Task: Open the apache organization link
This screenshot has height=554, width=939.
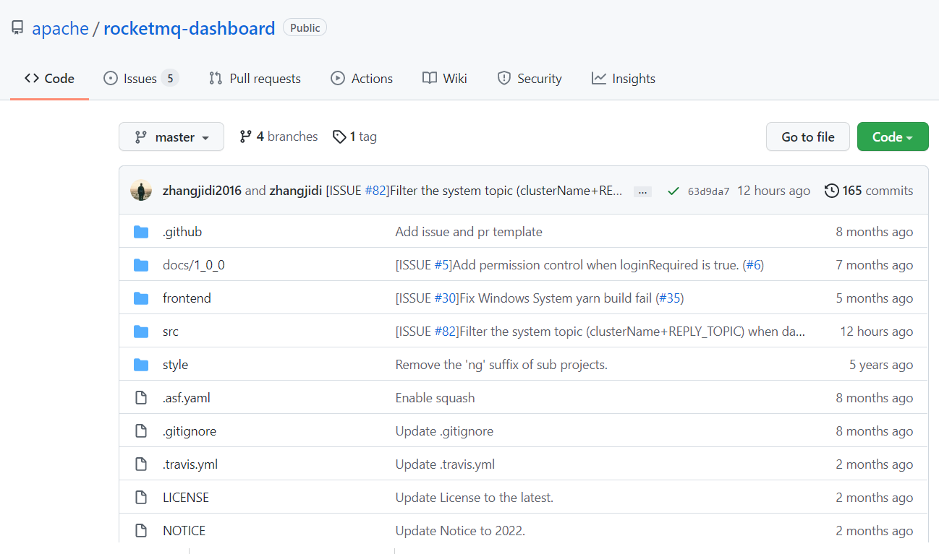Action: [x=60, y=29]
